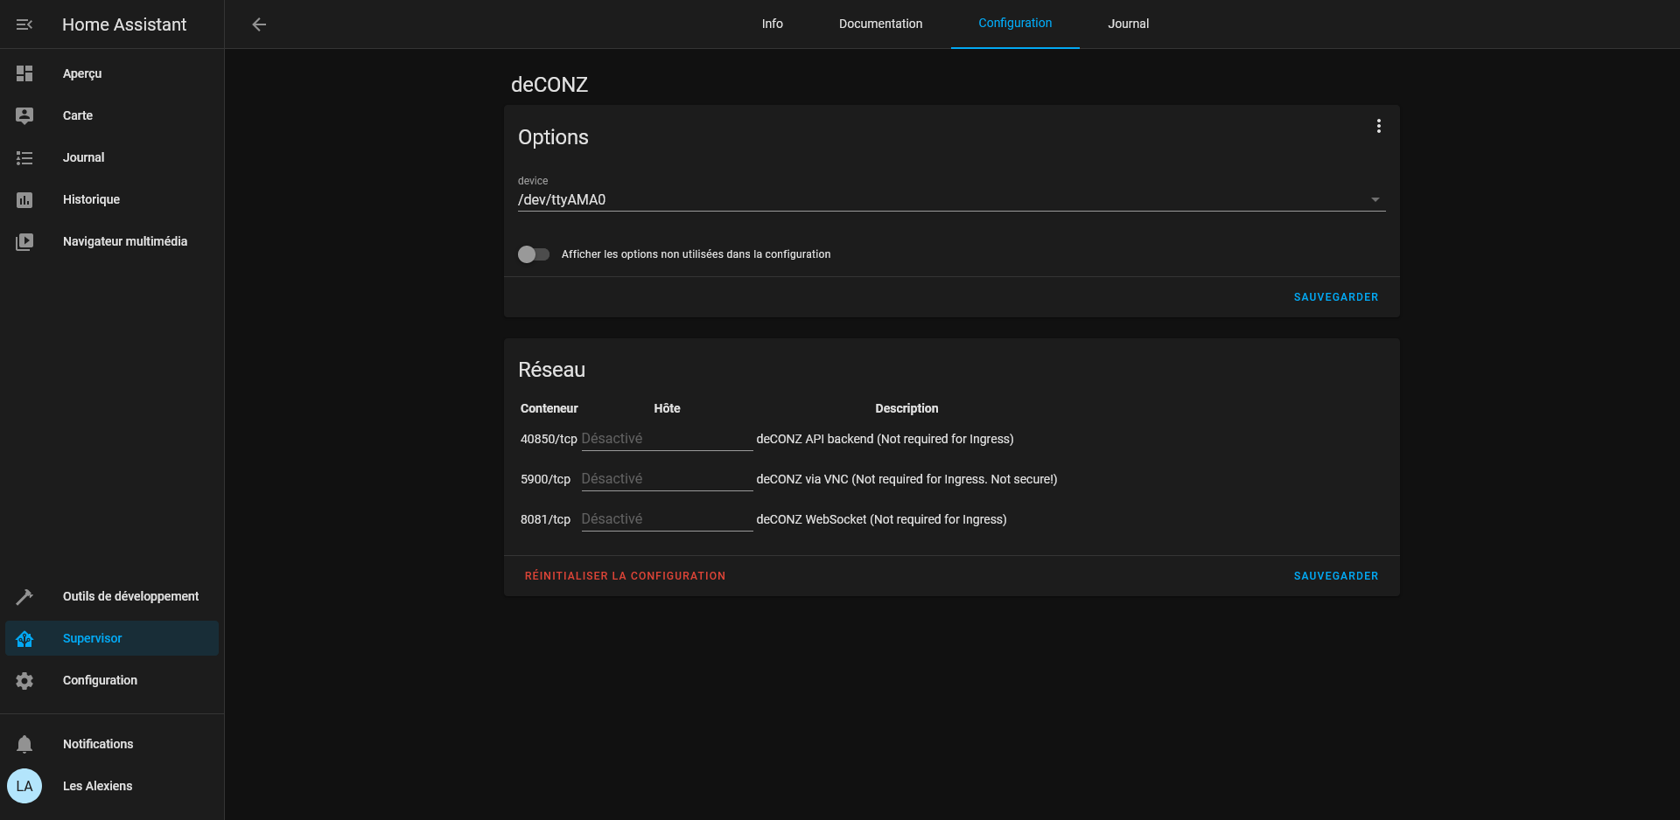Image resolution: width=1680 pixels, height=820 pixels.
Task: Click the Description column header
Action: coord(906,408)
